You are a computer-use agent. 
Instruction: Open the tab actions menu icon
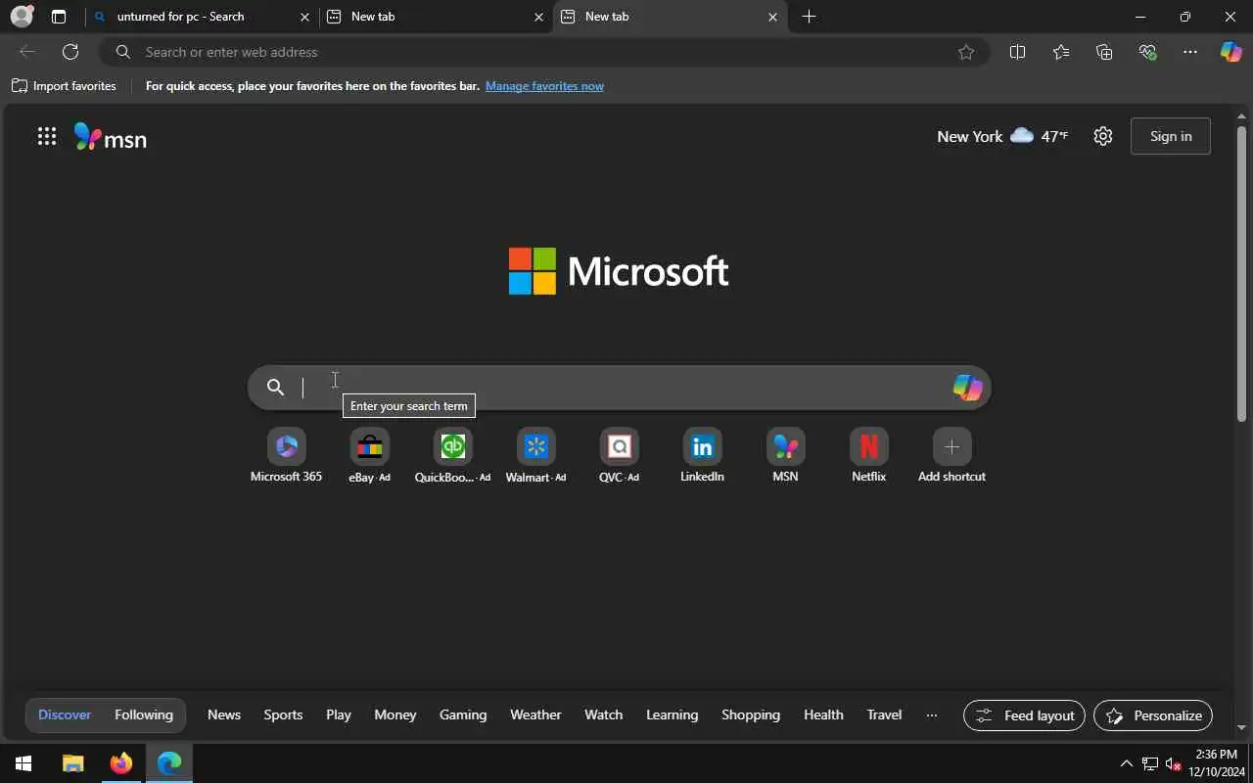59,17
